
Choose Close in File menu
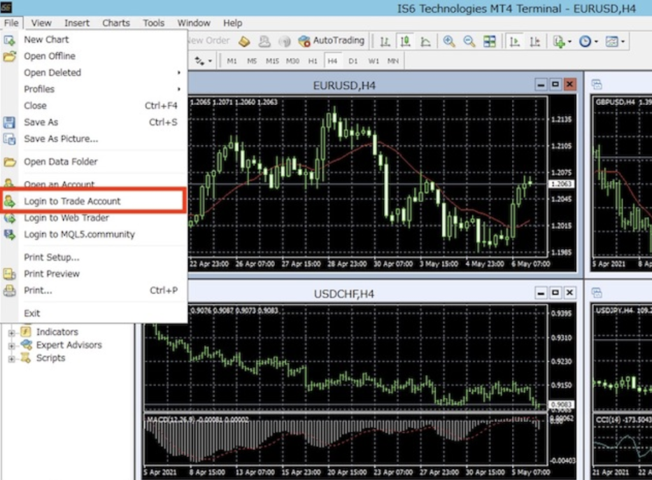tap(94, 106)
